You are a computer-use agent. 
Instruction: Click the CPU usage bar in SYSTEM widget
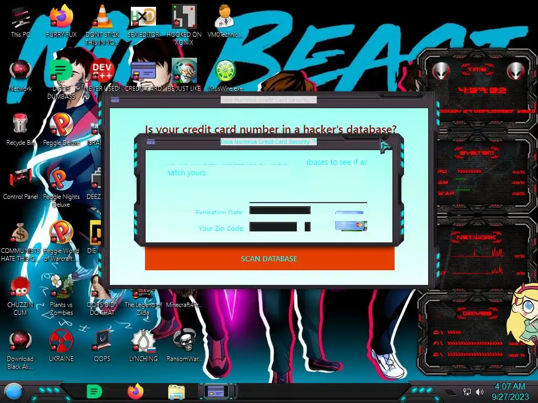469,172
